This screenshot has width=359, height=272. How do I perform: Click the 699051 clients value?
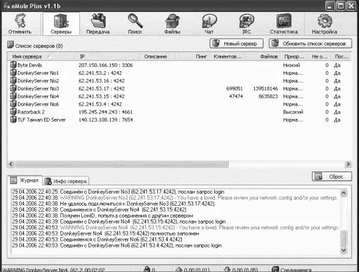click(235, 88)
